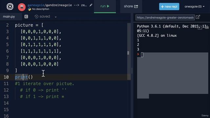
Task: Click the pencil edit title icon
Action: [91, 5]
